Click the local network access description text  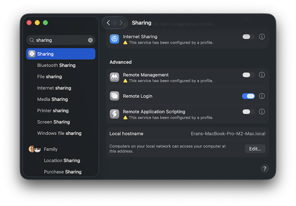click(168, 148)
